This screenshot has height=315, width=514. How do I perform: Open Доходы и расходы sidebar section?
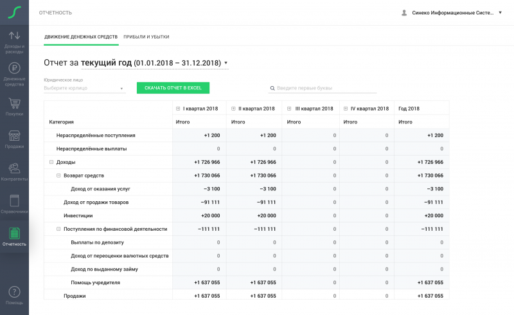coord(14,39)
